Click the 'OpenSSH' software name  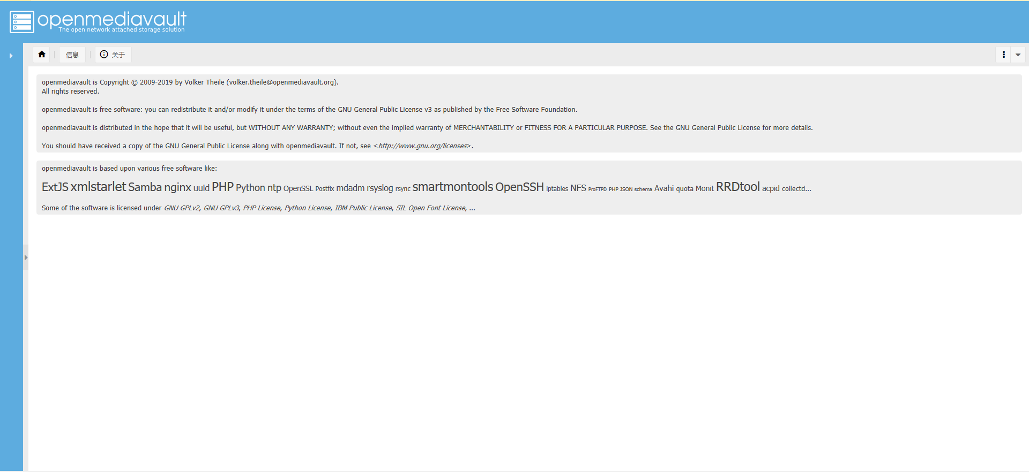pos(519,187)
